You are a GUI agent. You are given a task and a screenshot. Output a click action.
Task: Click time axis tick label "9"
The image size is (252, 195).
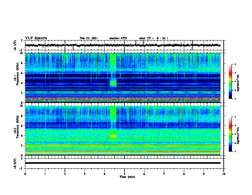tap(204, 174)
